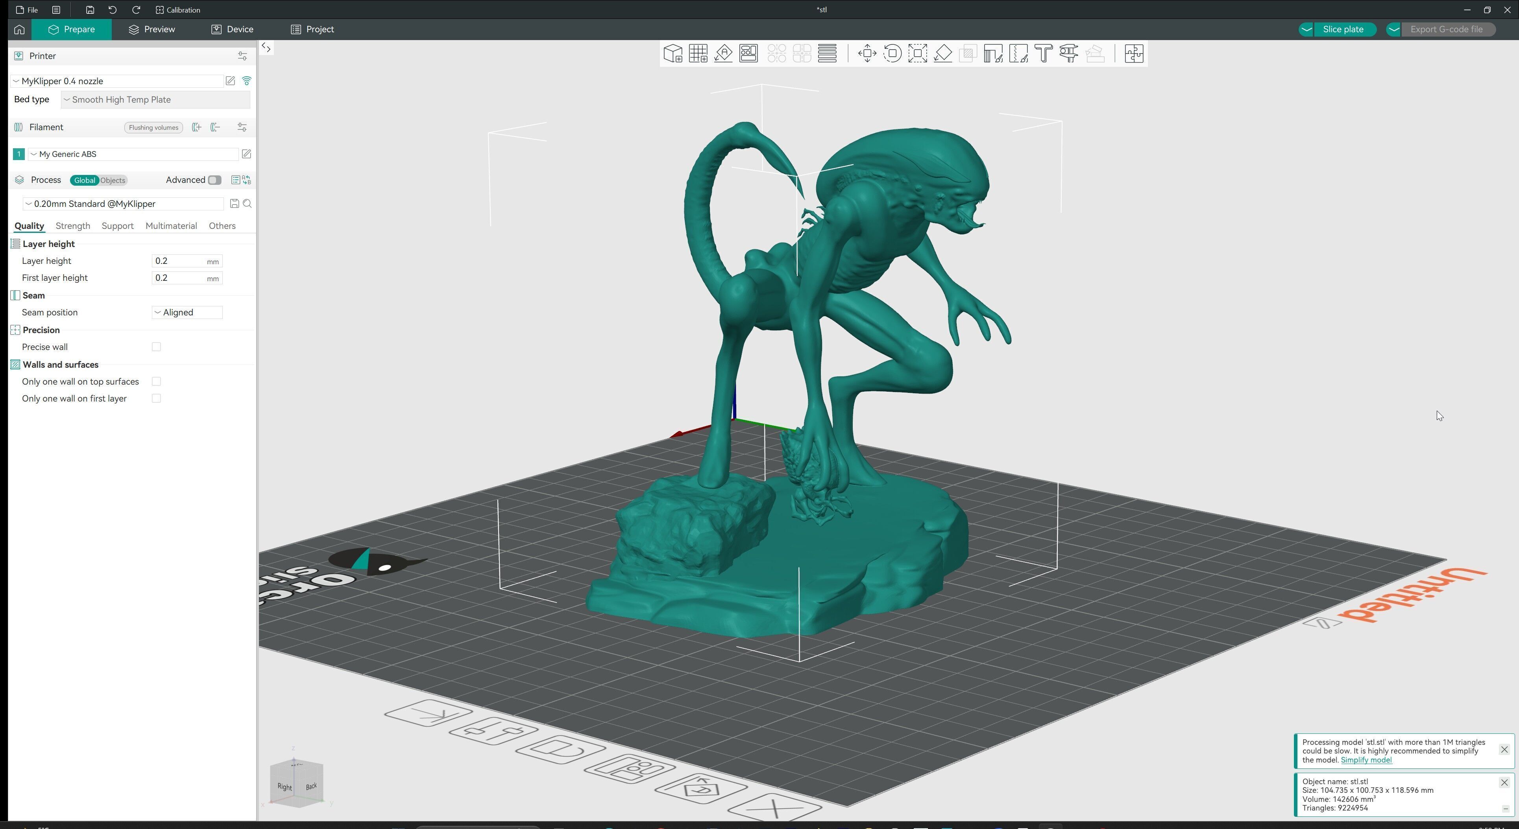
Task: Click the Flushing volumes button
Action: [153, 128]
